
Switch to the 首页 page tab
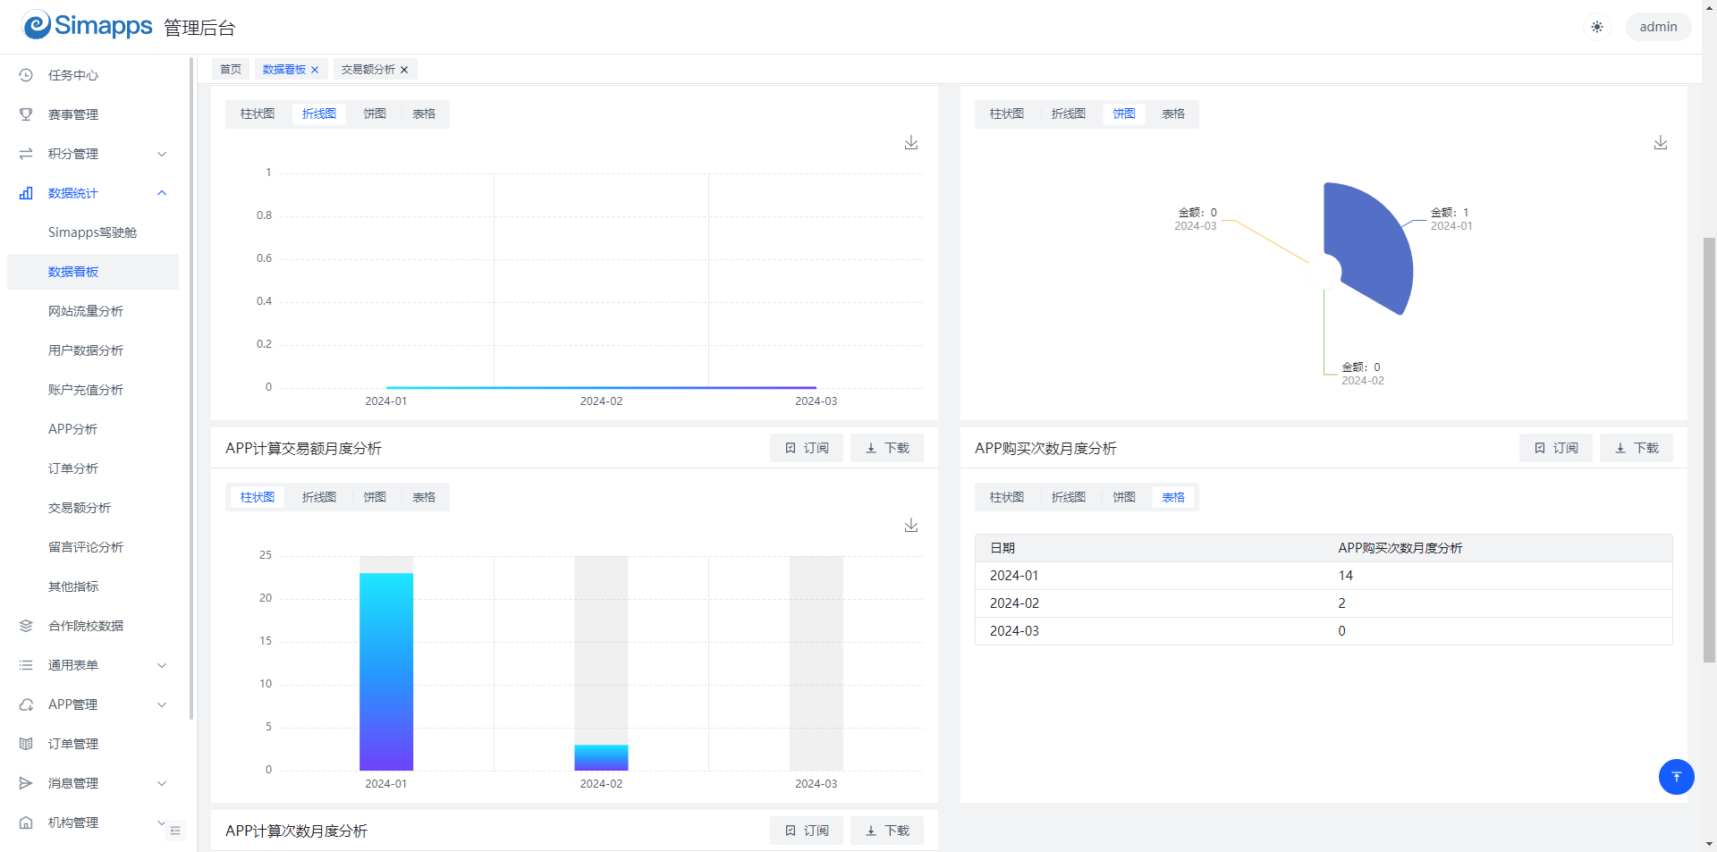pyautogui.click(x=231, y=69)
